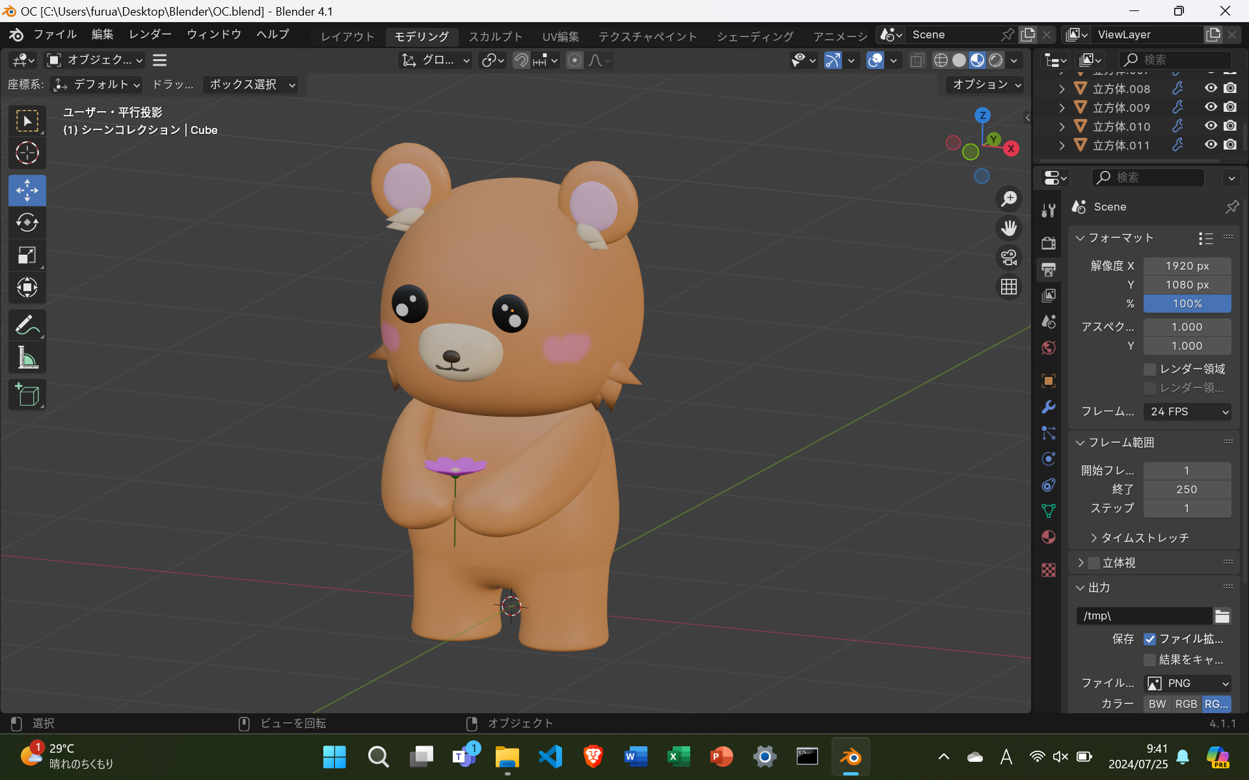Screen dimensions: 1249x780
Task: Enable the レンダー領域 checkbox
Action: (1149, 369)
